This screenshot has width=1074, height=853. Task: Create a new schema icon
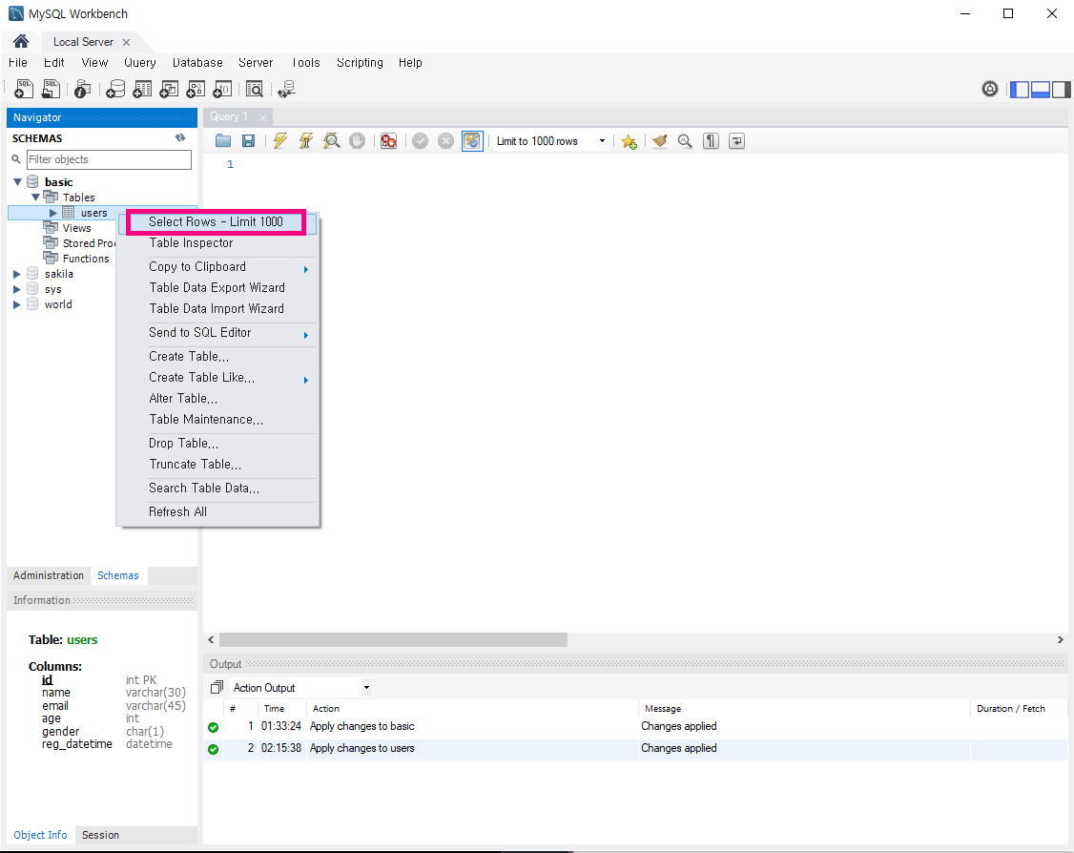point(115,89)
